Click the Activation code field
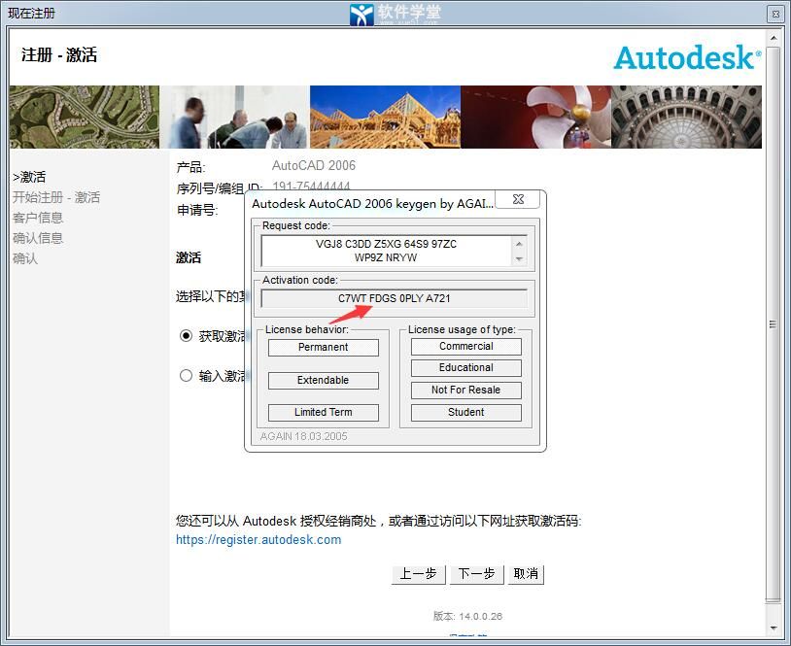The image size is (791, 646). tap(394, 298)
